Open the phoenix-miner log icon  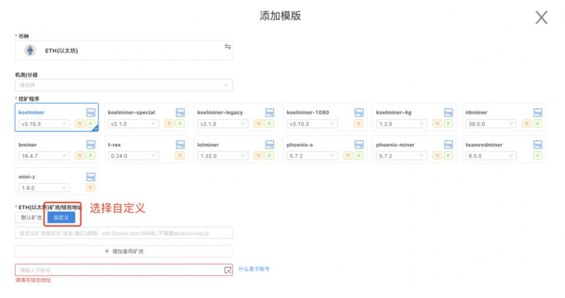448,144
